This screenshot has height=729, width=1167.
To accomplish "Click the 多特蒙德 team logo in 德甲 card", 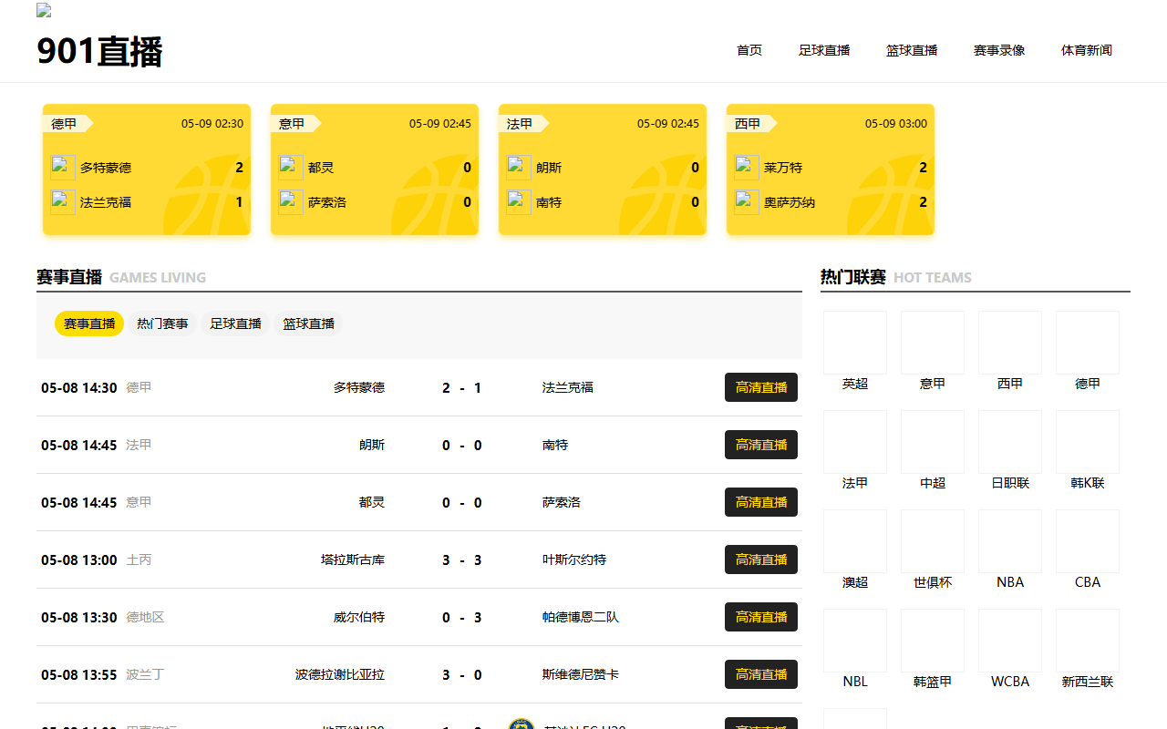I will point(63,168).
